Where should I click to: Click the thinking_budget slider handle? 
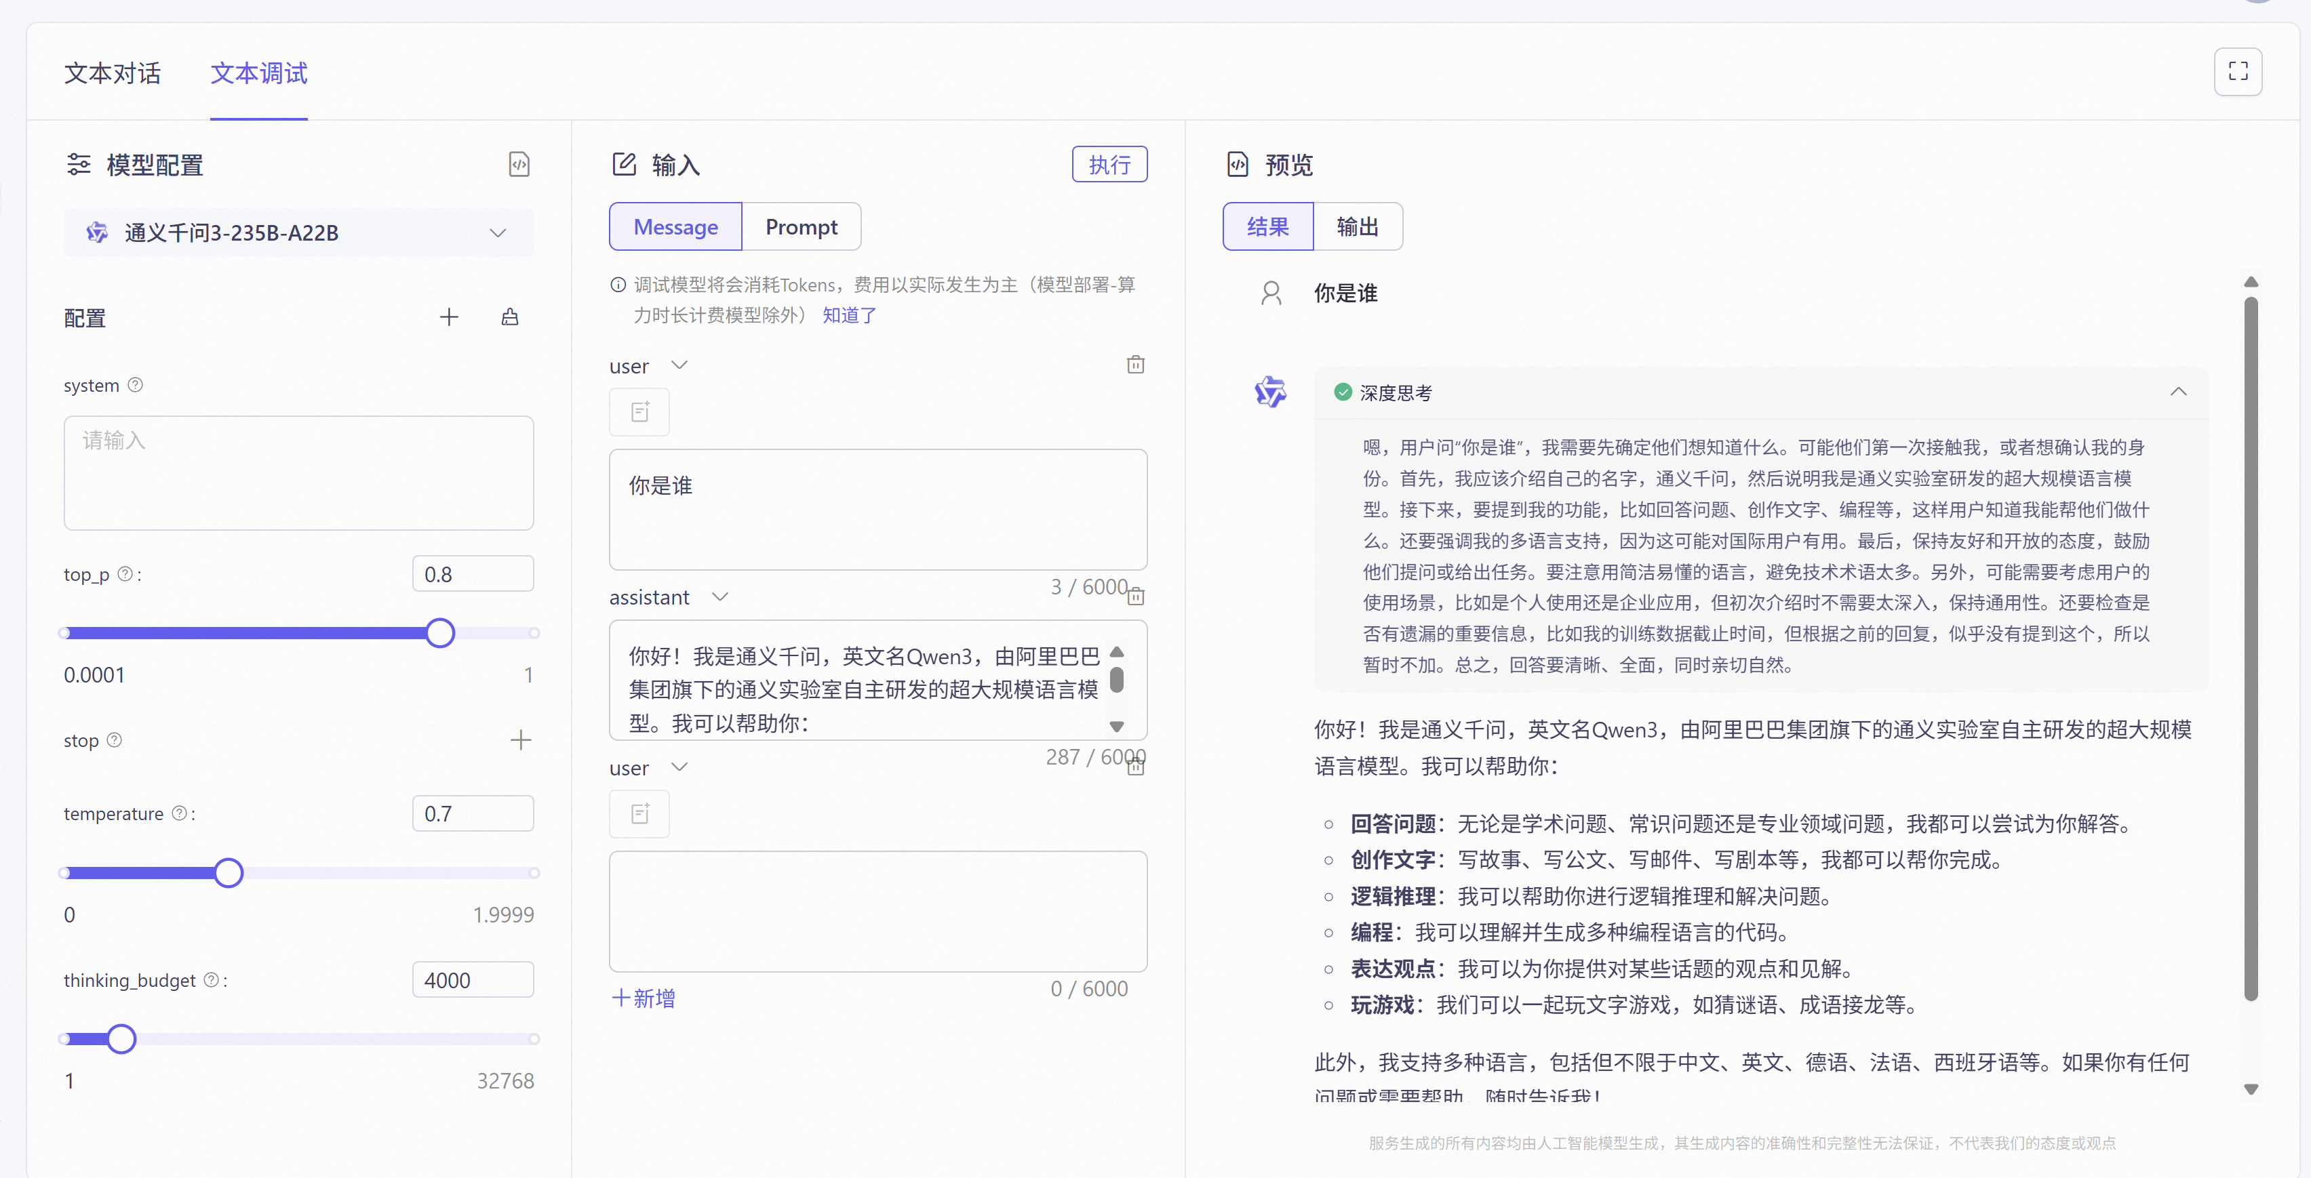pyautogui.click(x=121, y=1039)
